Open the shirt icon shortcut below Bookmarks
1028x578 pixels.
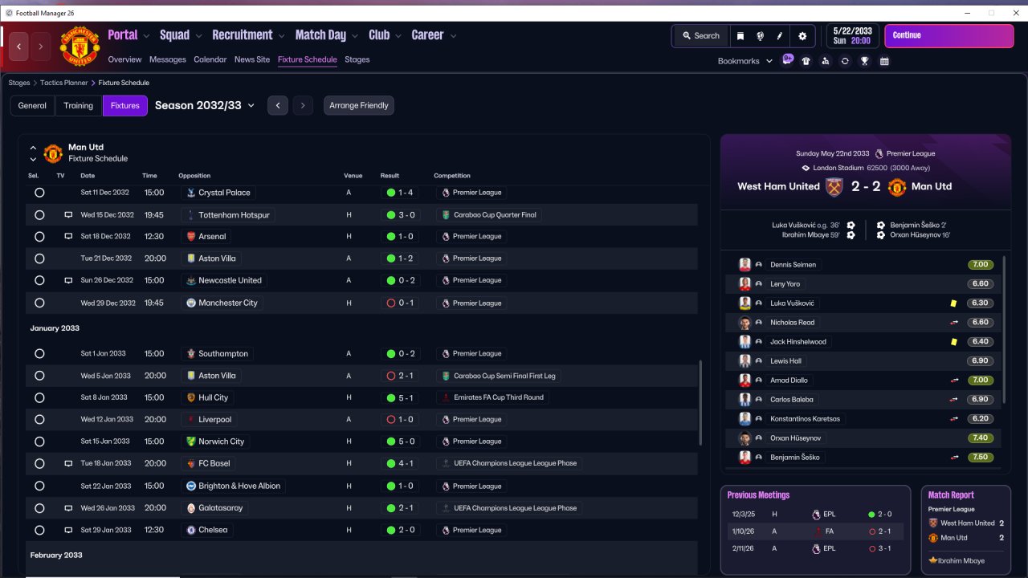pos(806,61)
